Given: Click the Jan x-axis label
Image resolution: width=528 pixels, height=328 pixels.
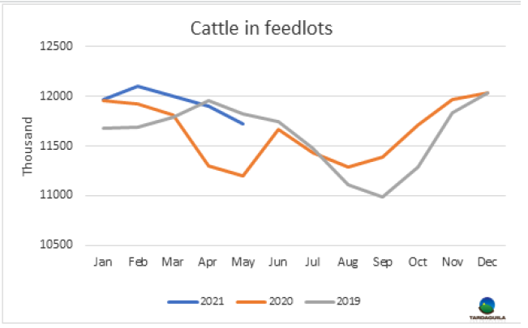Looking at the screenshot, I should coord(102,263).
